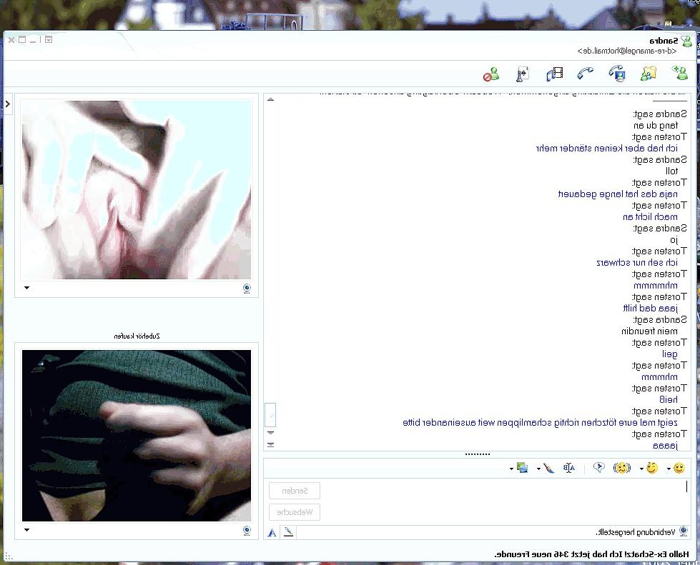Open the wink animation icon
Image resolution: width=700 pixels, height=565 pixels.
tap(652, 468)
